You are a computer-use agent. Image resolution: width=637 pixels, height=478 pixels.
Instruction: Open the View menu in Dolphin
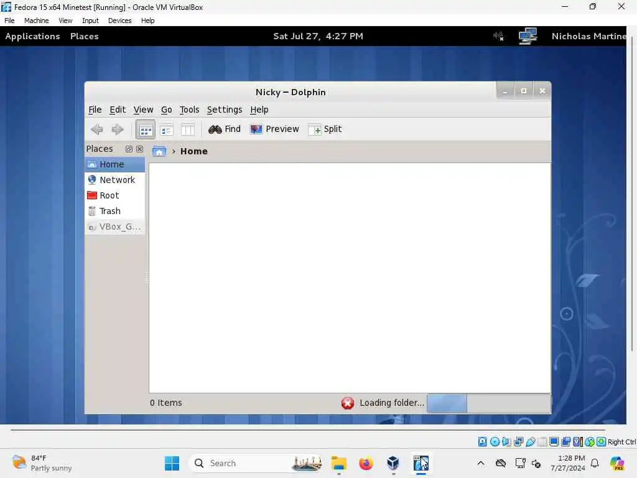click(x=144, y=110)
